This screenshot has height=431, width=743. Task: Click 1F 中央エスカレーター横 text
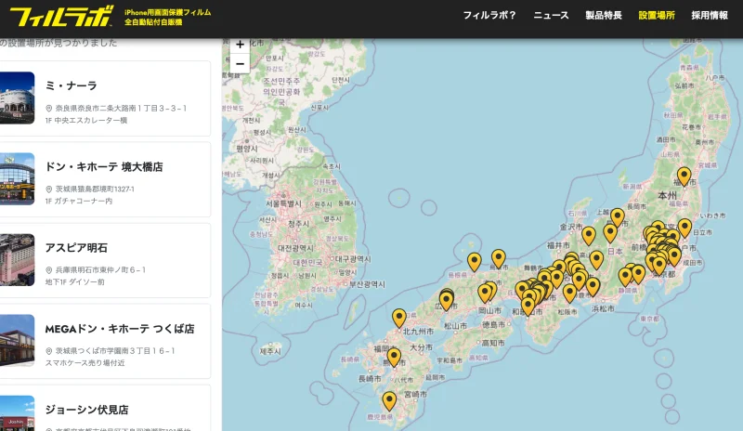pyautogui.click(x=86, y=121)
